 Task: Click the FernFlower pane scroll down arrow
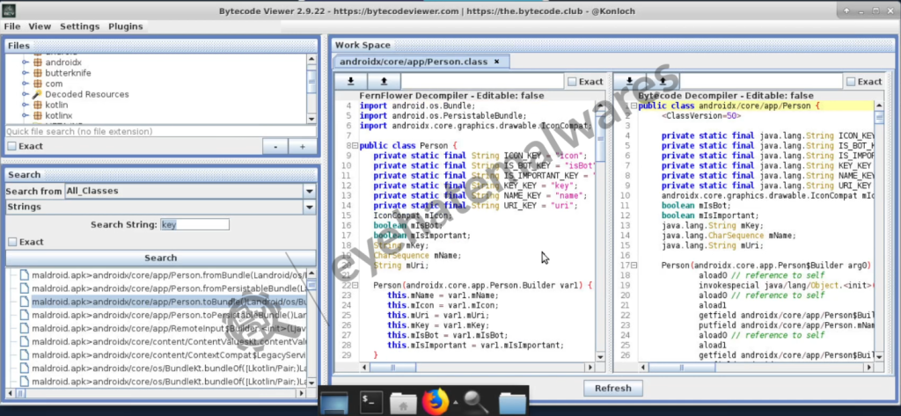point(600,357)
